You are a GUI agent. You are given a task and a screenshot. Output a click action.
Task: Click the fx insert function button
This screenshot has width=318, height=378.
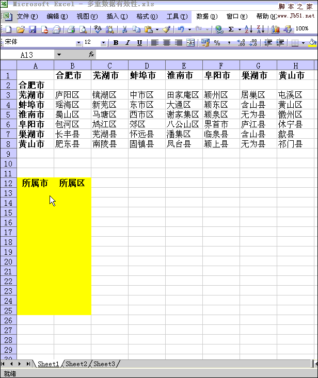coord(91,55)
